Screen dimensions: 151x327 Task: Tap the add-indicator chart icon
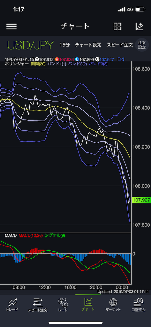tap(140, 27)
